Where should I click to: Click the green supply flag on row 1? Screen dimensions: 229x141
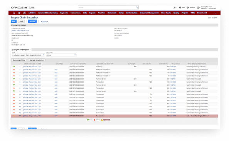(14, 66)
